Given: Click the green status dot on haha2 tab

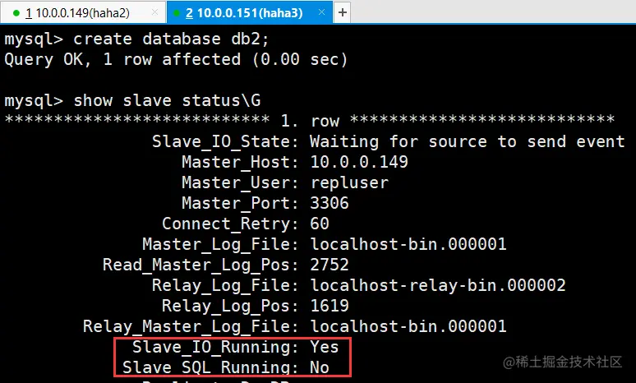Looking at the screenshot, I should point(16,13).
